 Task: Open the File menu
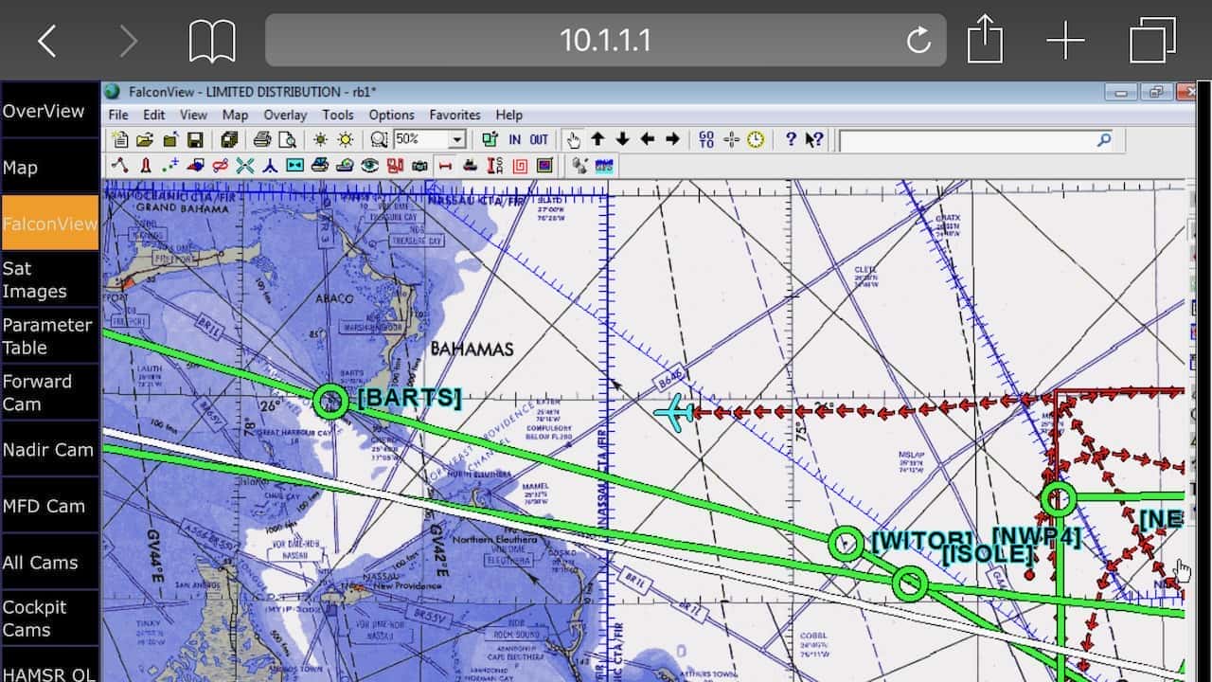[x=118, y=115]
